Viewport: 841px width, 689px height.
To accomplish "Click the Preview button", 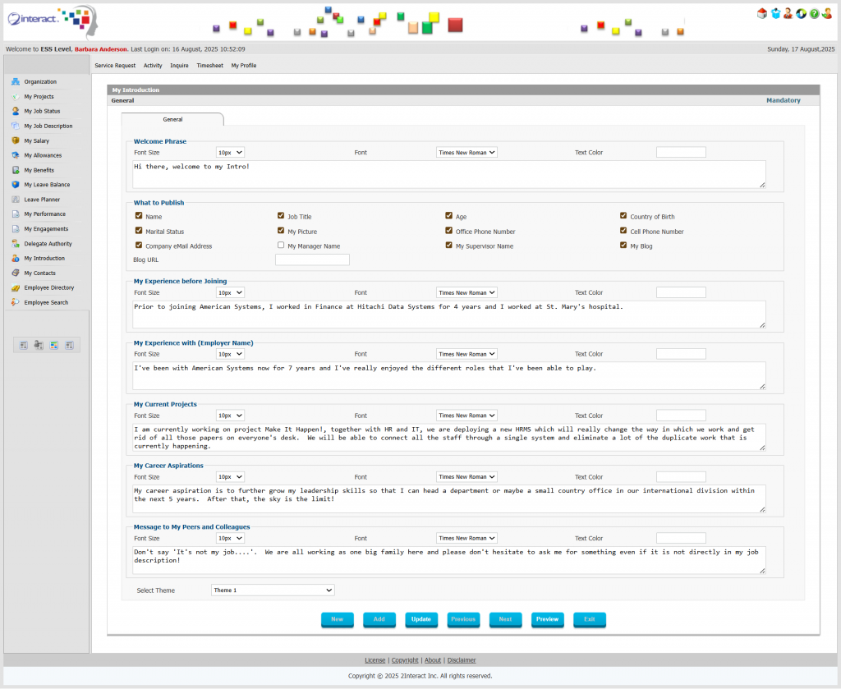I will 547,619.
